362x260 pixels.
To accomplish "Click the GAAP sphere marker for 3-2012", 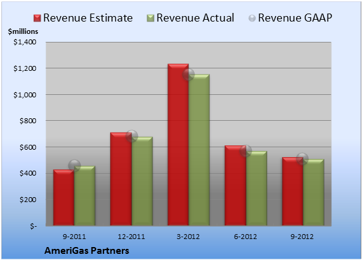I will pos(188,75).
